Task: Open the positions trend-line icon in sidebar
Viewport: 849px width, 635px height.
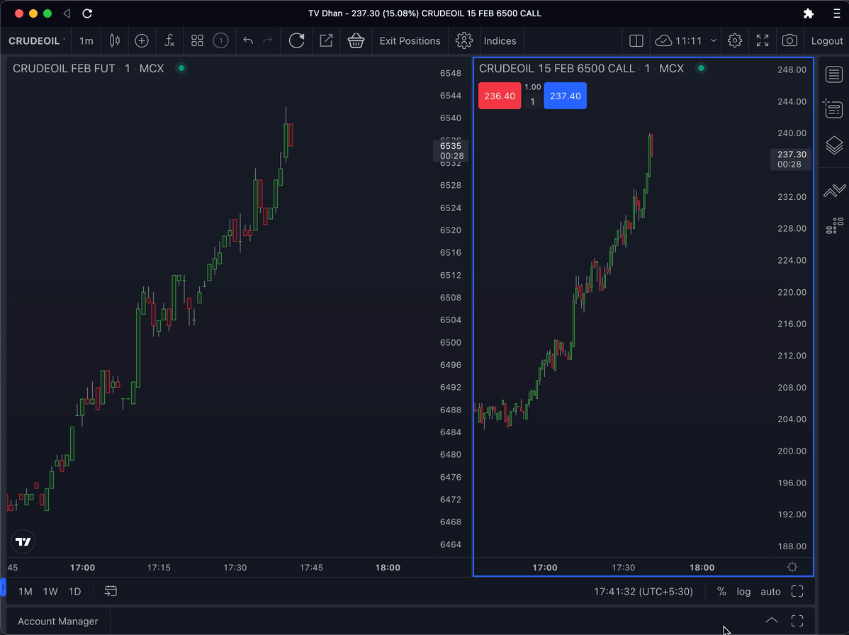Action: click(834, 191)
